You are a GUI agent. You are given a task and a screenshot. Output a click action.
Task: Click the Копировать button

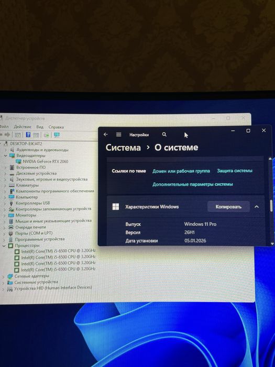coord(228,207)
